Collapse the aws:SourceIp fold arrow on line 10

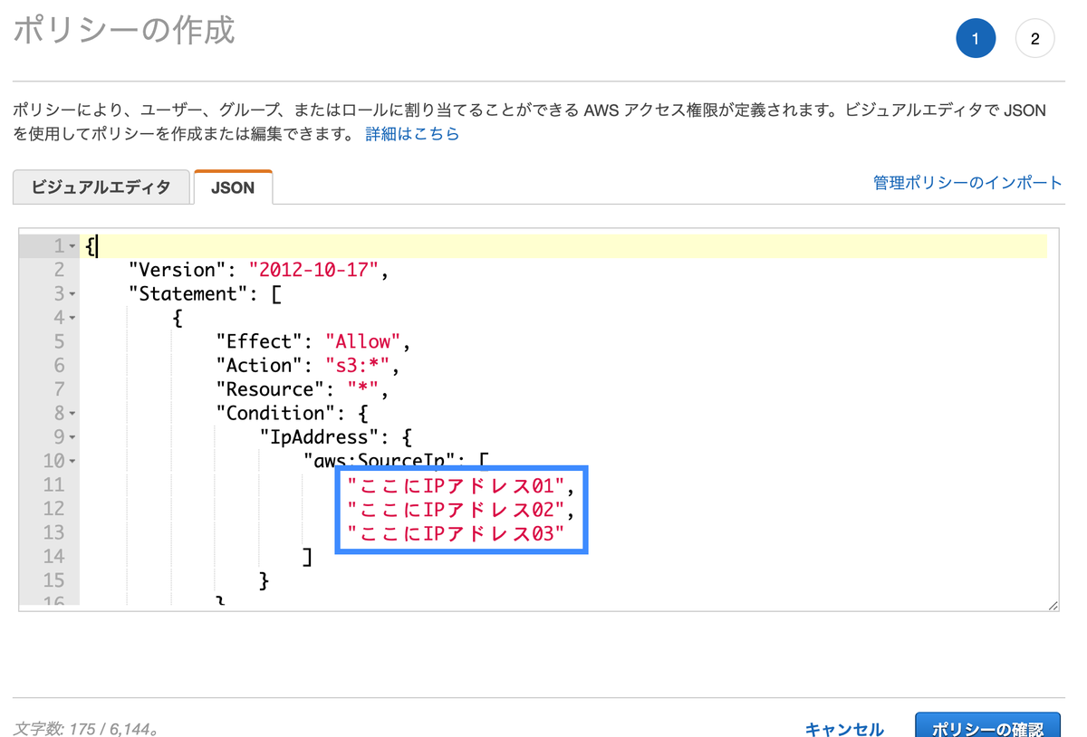pos(72,462)
